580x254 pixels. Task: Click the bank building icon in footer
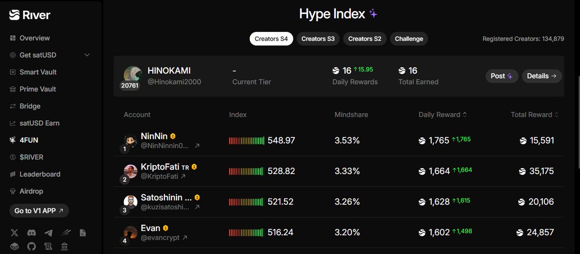point(64,247)
